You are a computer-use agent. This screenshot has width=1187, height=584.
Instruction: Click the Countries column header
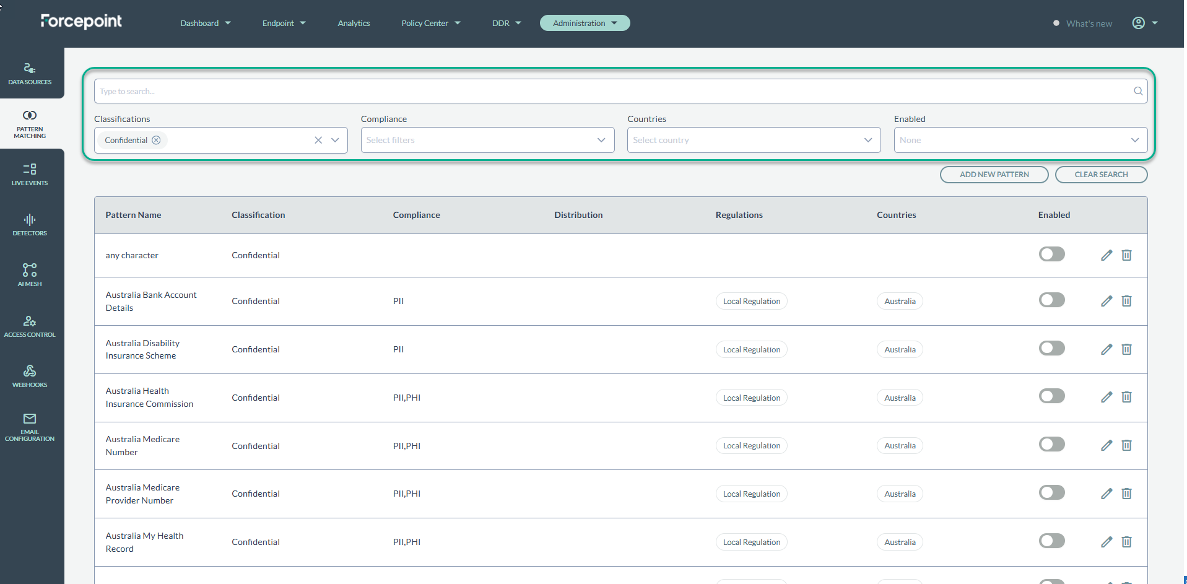(896, 215)
